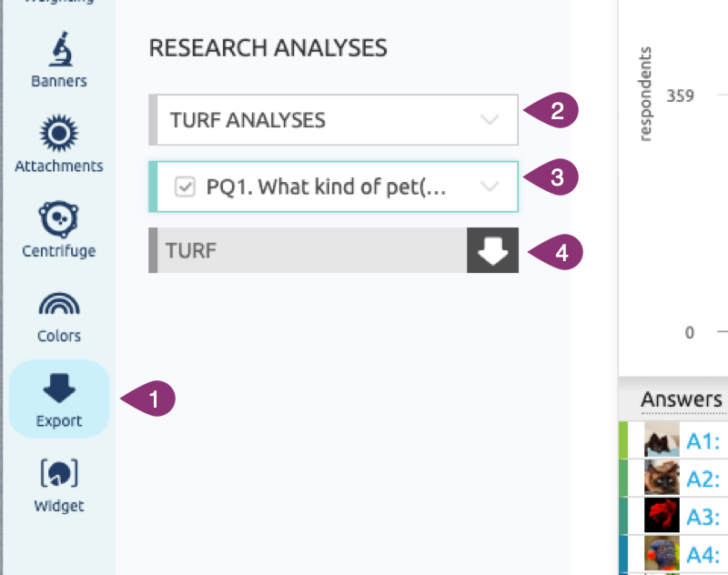Select answer A2 link
The image size is (728, 575).
click(x=703, y=479)
